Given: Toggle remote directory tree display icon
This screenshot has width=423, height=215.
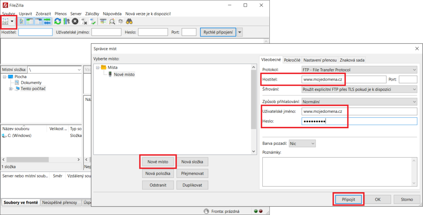Looking at the screenshot, I should (x=38, y=21).
